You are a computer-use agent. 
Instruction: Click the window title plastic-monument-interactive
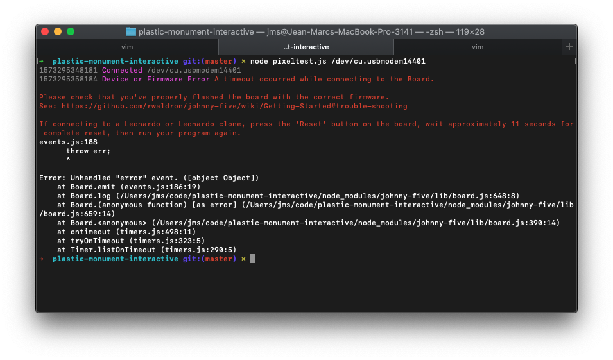(196, 31)
